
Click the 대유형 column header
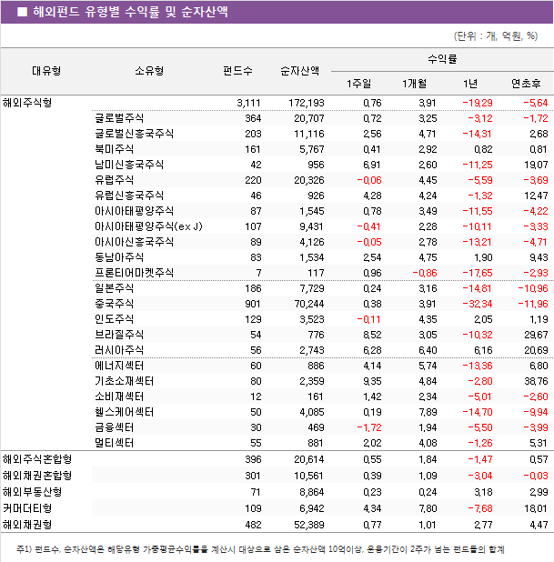pos(46,71)
